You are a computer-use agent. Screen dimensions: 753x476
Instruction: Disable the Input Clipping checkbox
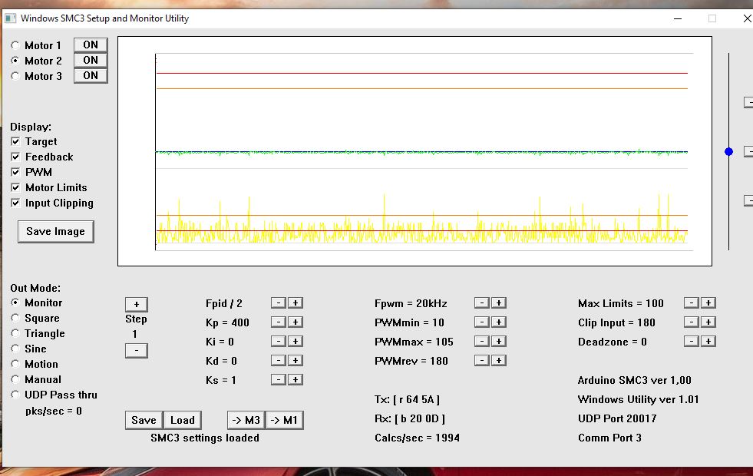tap(16, 203)
